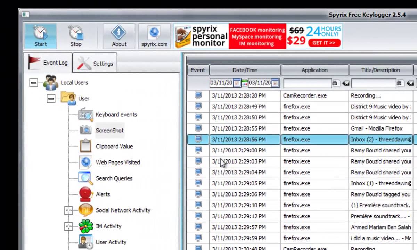Clear the Title/Description filter with X icon

click(x=410, y=83)
